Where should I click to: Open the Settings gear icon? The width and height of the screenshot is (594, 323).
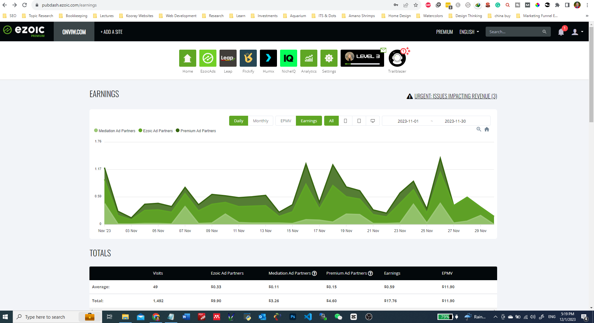329,58
